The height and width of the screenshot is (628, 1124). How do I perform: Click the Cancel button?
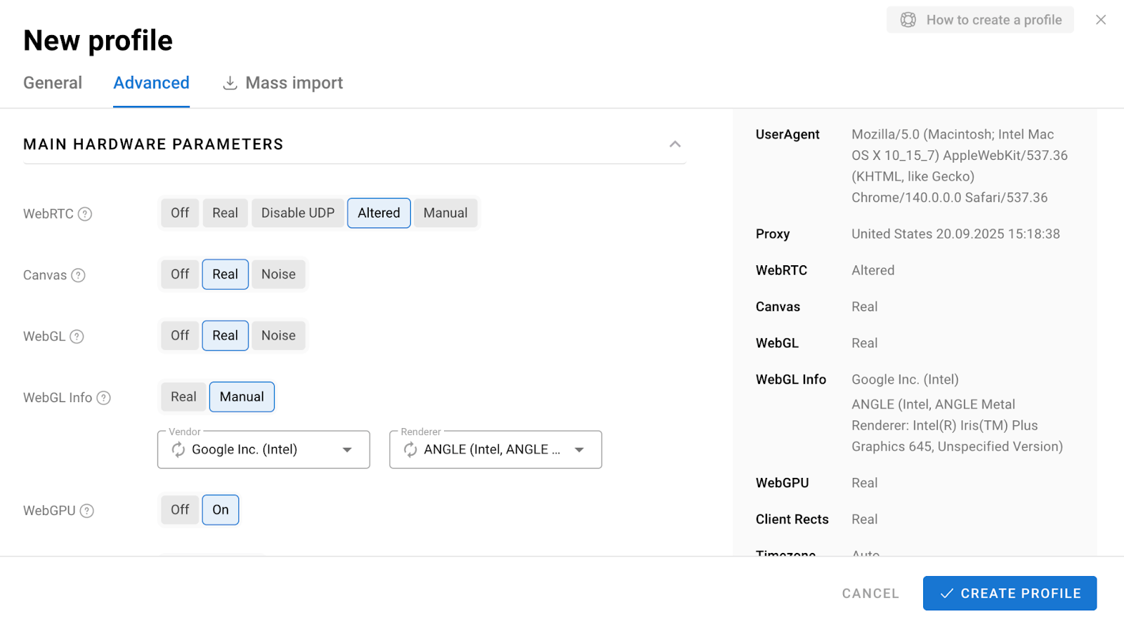(x=870, y=594)
